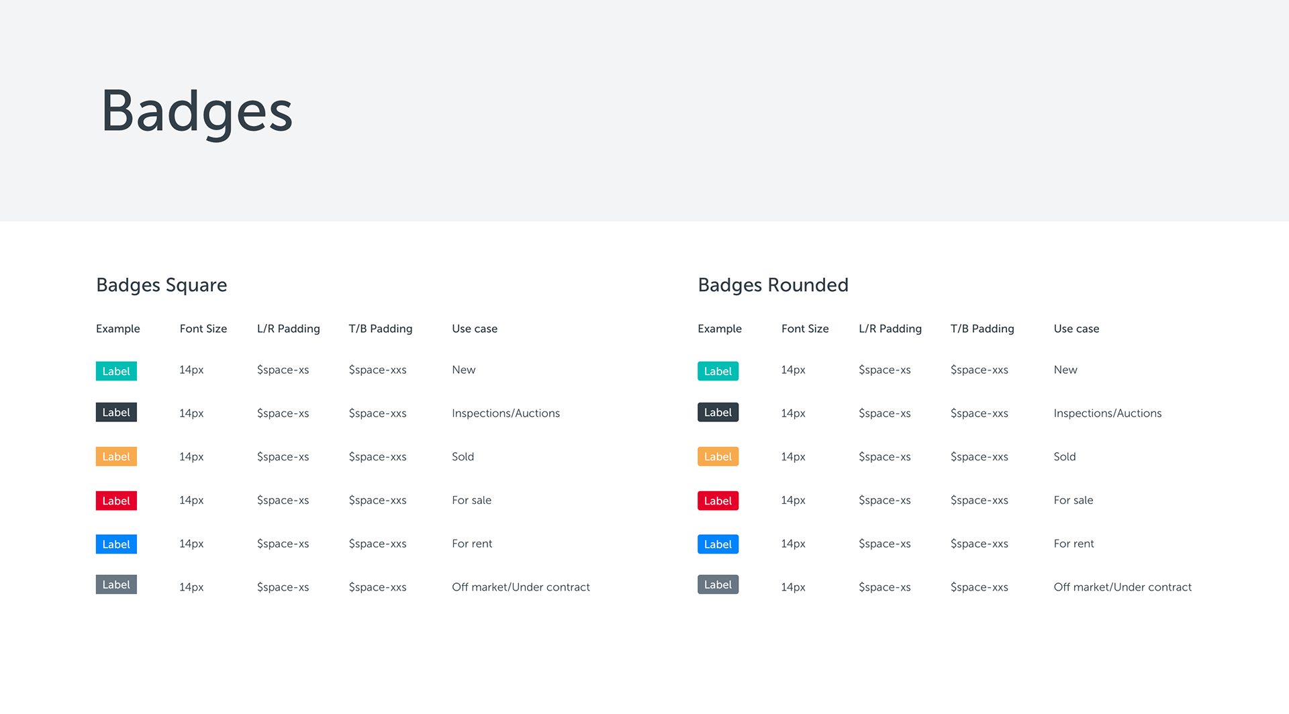
Task: Click the orange rounded Label badge
Action: (x=718, y=456)
